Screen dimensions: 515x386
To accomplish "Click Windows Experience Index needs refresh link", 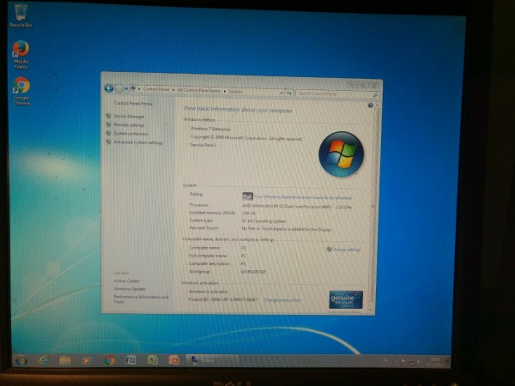I will pyautogui.click(x=303, y=197).
